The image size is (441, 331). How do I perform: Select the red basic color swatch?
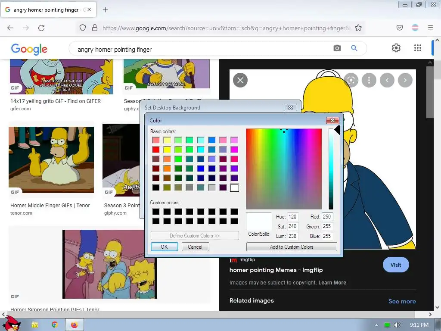[x=156, y=150]
